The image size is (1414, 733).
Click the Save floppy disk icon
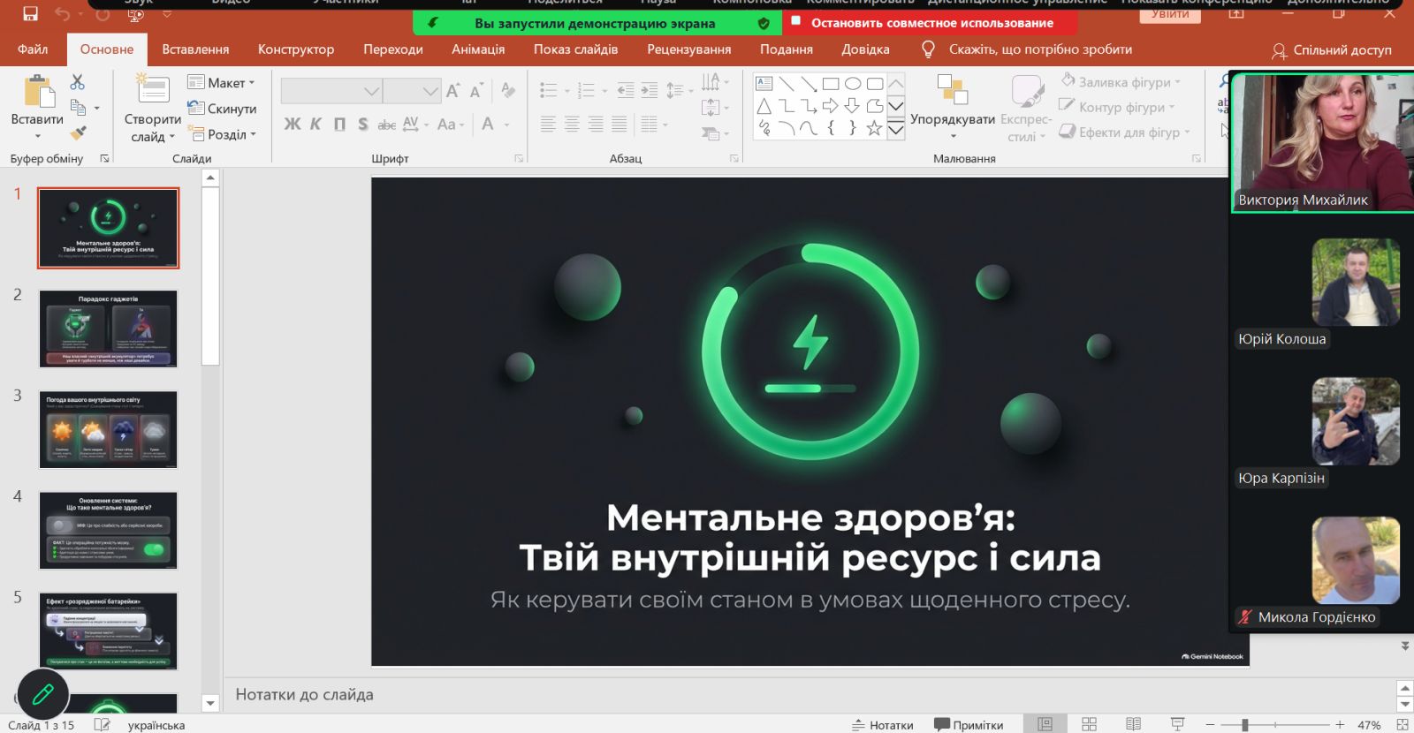point(30,13)
